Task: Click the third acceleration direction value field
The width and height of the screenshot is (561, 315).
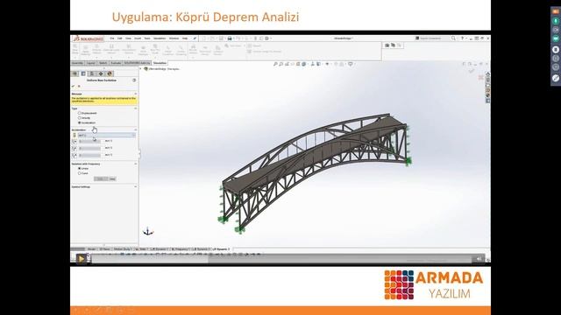Action: [89, 155]
